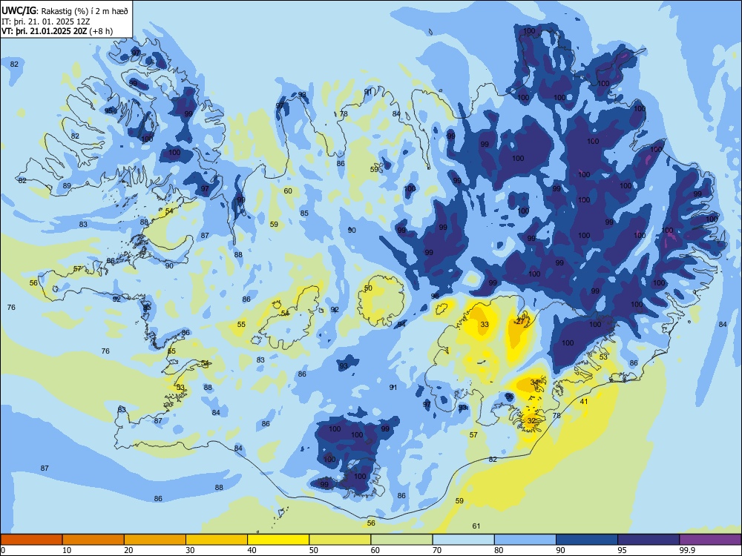Click the legend label '10'
Screen dimensions: 742x556
coord(67,550)
